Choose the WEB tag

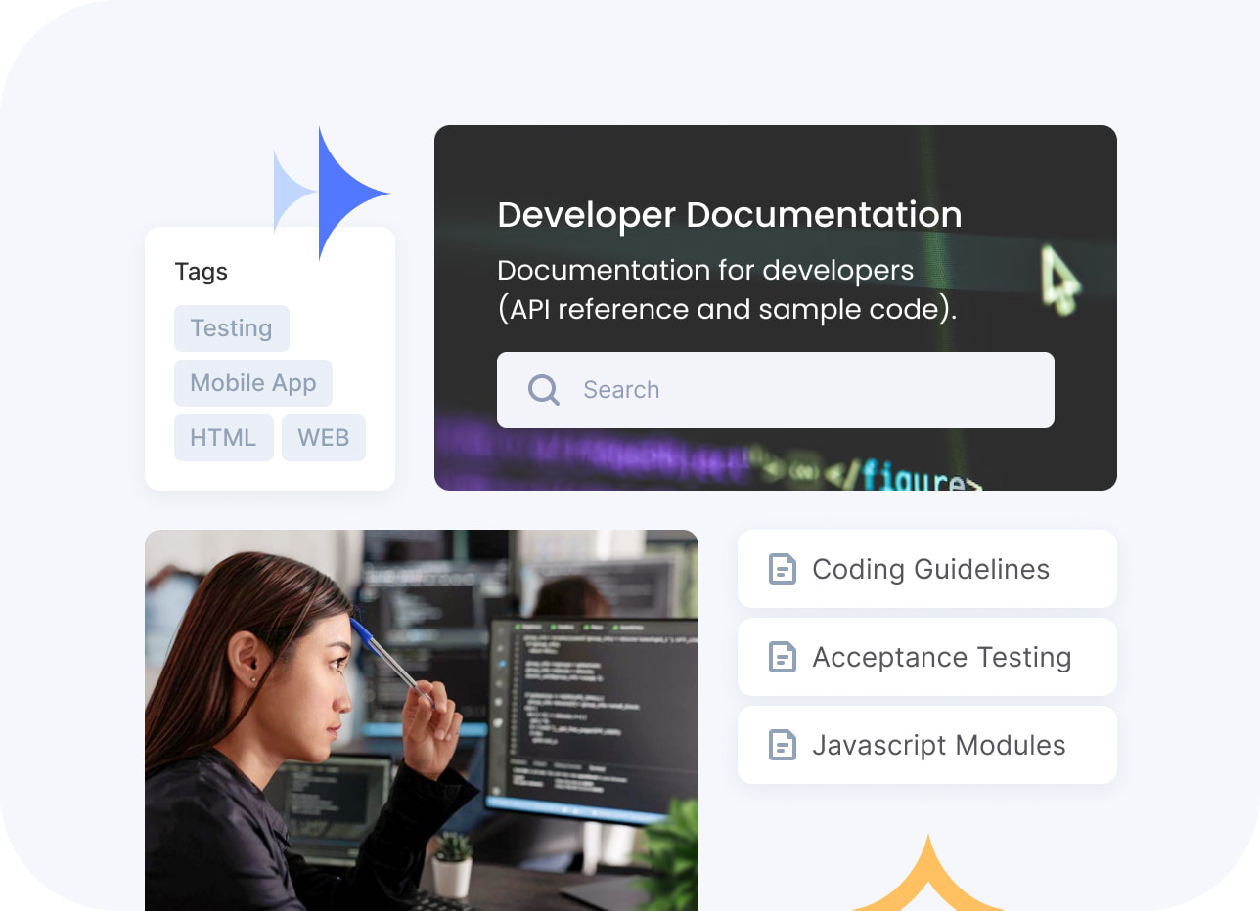pos(324,438)
